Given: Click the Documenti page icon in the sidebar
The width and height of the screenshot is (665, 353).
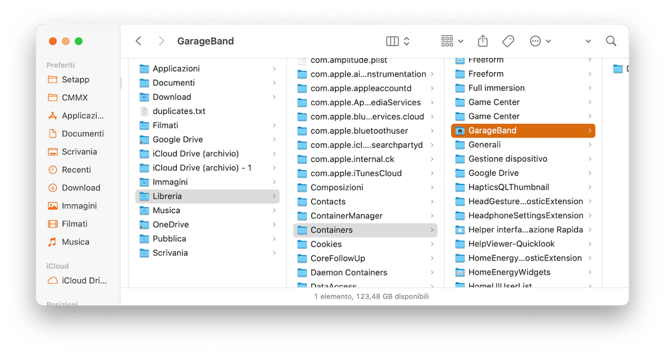Looking at the screenshot, I should pos(52,134).
